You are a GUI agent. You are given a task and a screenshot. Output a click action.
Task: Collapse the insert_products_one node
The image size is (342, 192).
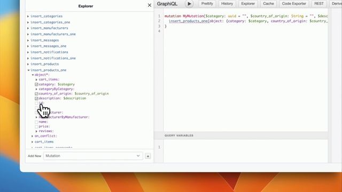[x=28, y=70]
